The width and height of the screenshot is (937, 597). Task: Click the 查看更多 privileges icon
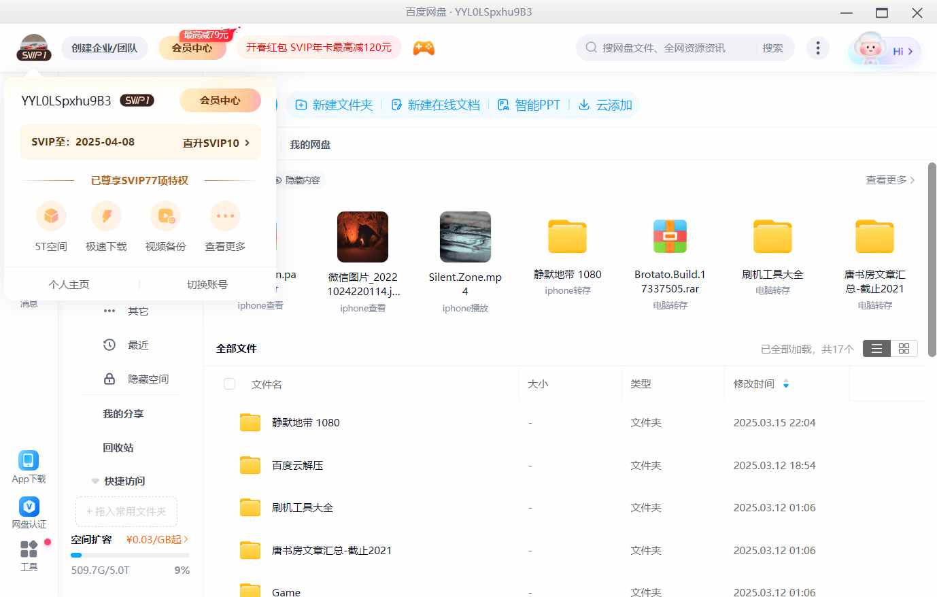225,216
